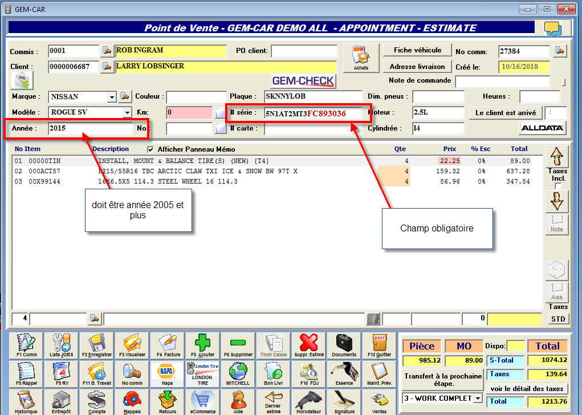Click Transfert à la prochaine étape

(x=443, y=379)
